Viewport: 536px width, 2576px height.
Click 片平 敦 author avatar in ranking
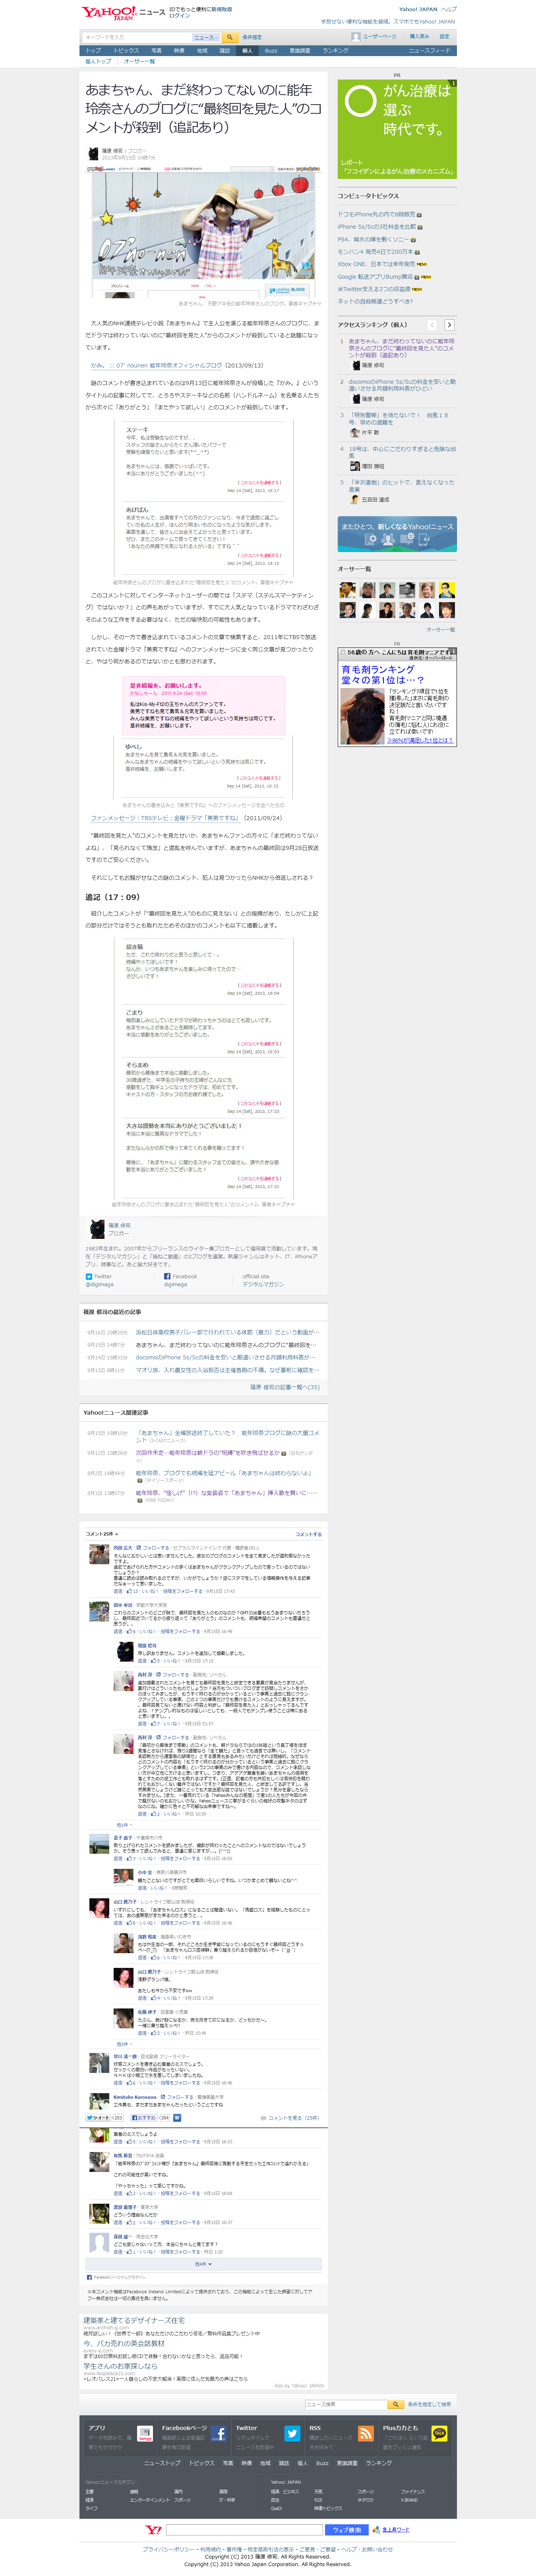tap(354, 433)
